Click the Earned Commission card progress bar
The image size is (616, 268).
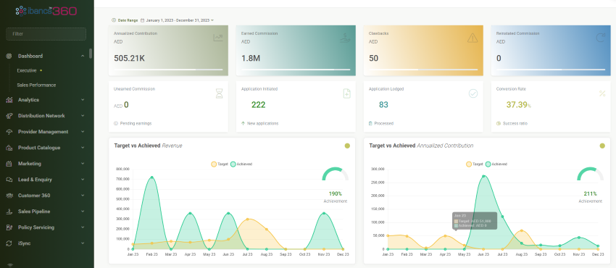296,70
